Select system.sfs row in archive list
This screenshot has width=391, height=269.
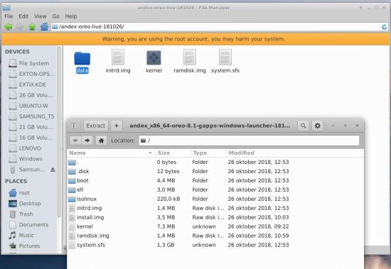(215, 245)
